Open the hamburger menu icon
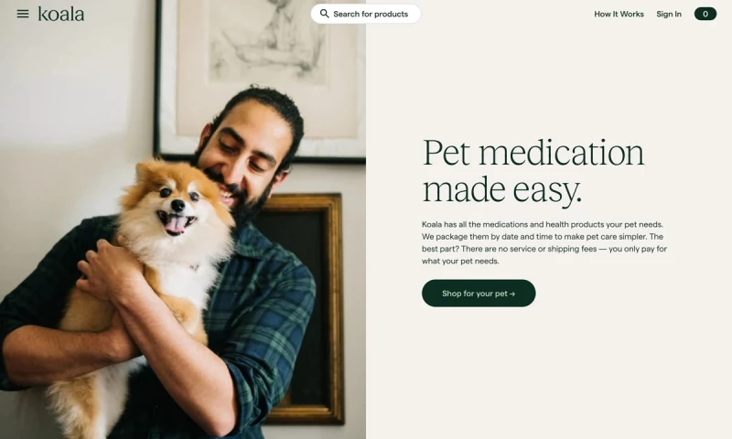732x439 pixels. point(22,14)
